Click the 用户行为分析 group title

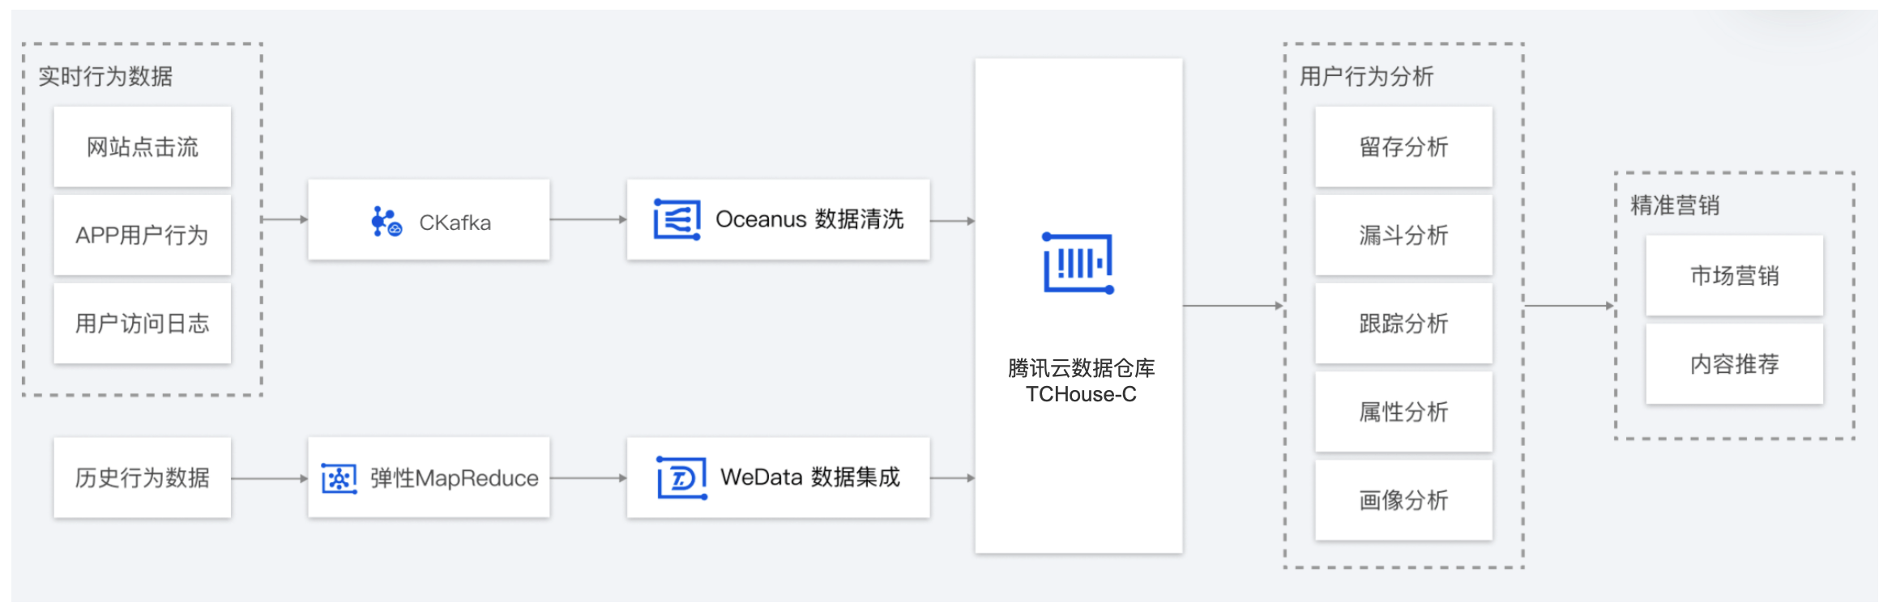(x=1366, y=77)
